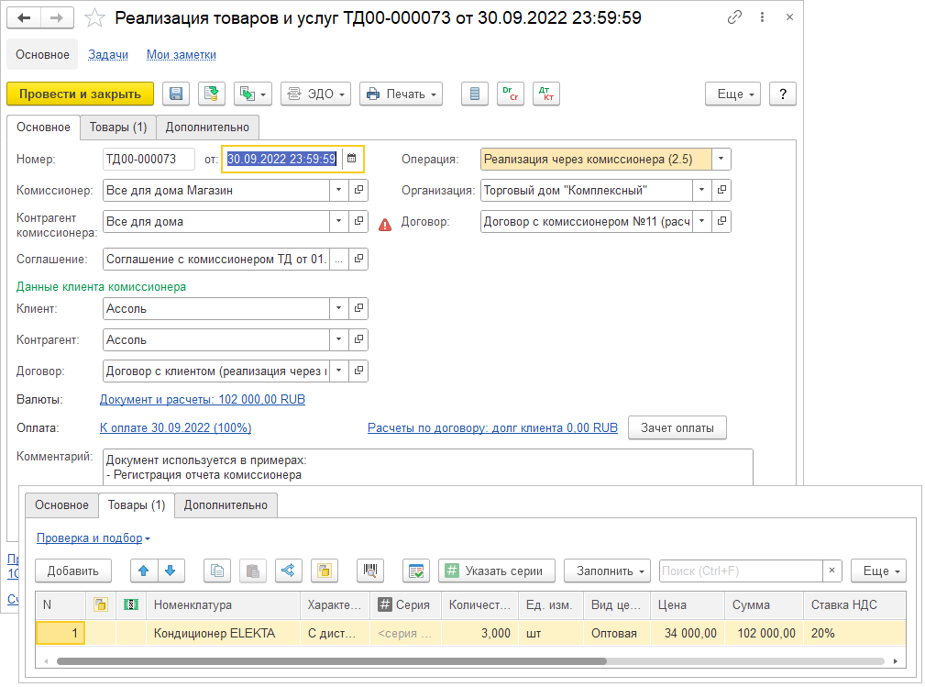Expand Договор с комиссионером dropdown arrow
Image resolution: width=925 pixels, height=687 pixels.
pyautogui.click(x=701, y=221)
